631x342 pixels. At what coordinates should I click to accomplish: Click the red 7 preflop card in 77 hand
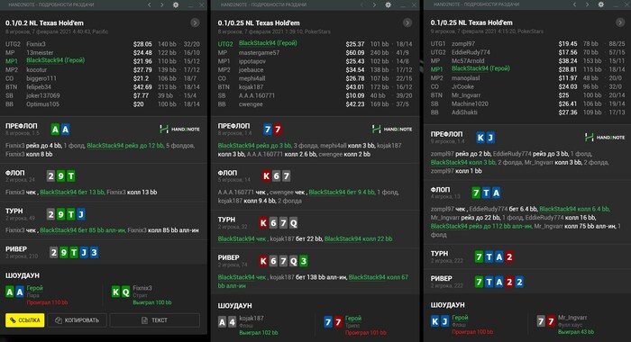pyautogui.click(x=278, y=129)
